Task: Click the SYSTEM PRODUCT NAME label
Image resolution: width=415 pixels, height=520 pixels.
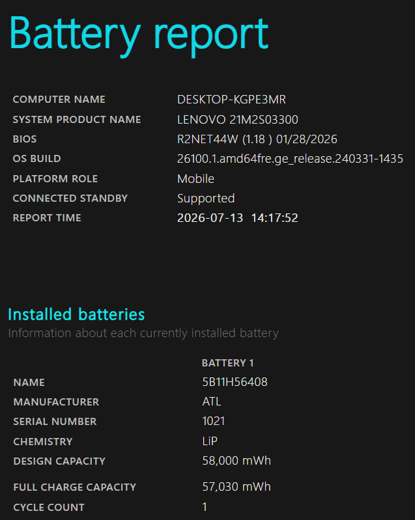Action: (77, 120)
